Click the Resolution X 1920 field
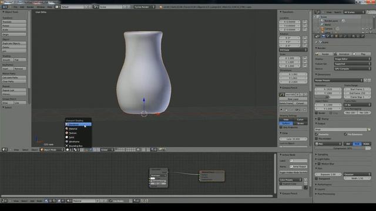 (328, 89)
